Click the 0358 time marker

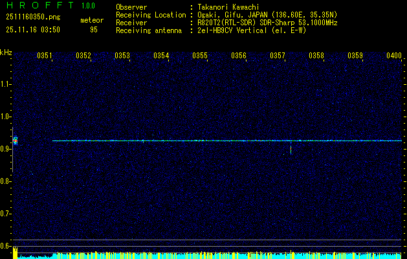click(x=316, y=56)
